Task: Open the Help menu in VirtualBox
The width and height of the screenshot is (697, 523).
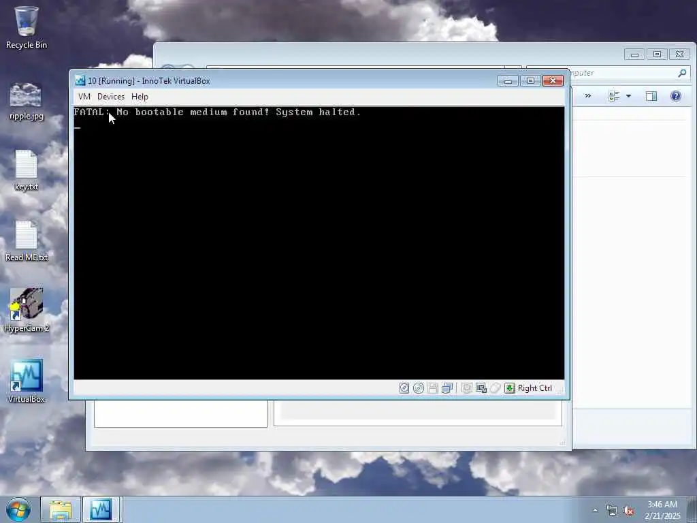Action: [x=140, y=97]
